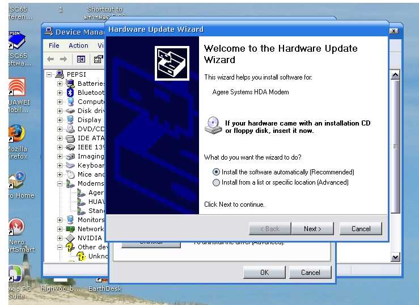419x305 pixels.
Task: Select the NVIDIA category icon
Action: click(x=70, y=238)
